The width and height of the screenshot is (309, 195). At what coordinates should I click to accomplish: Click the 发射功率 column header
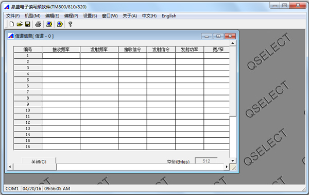(190, 50)
